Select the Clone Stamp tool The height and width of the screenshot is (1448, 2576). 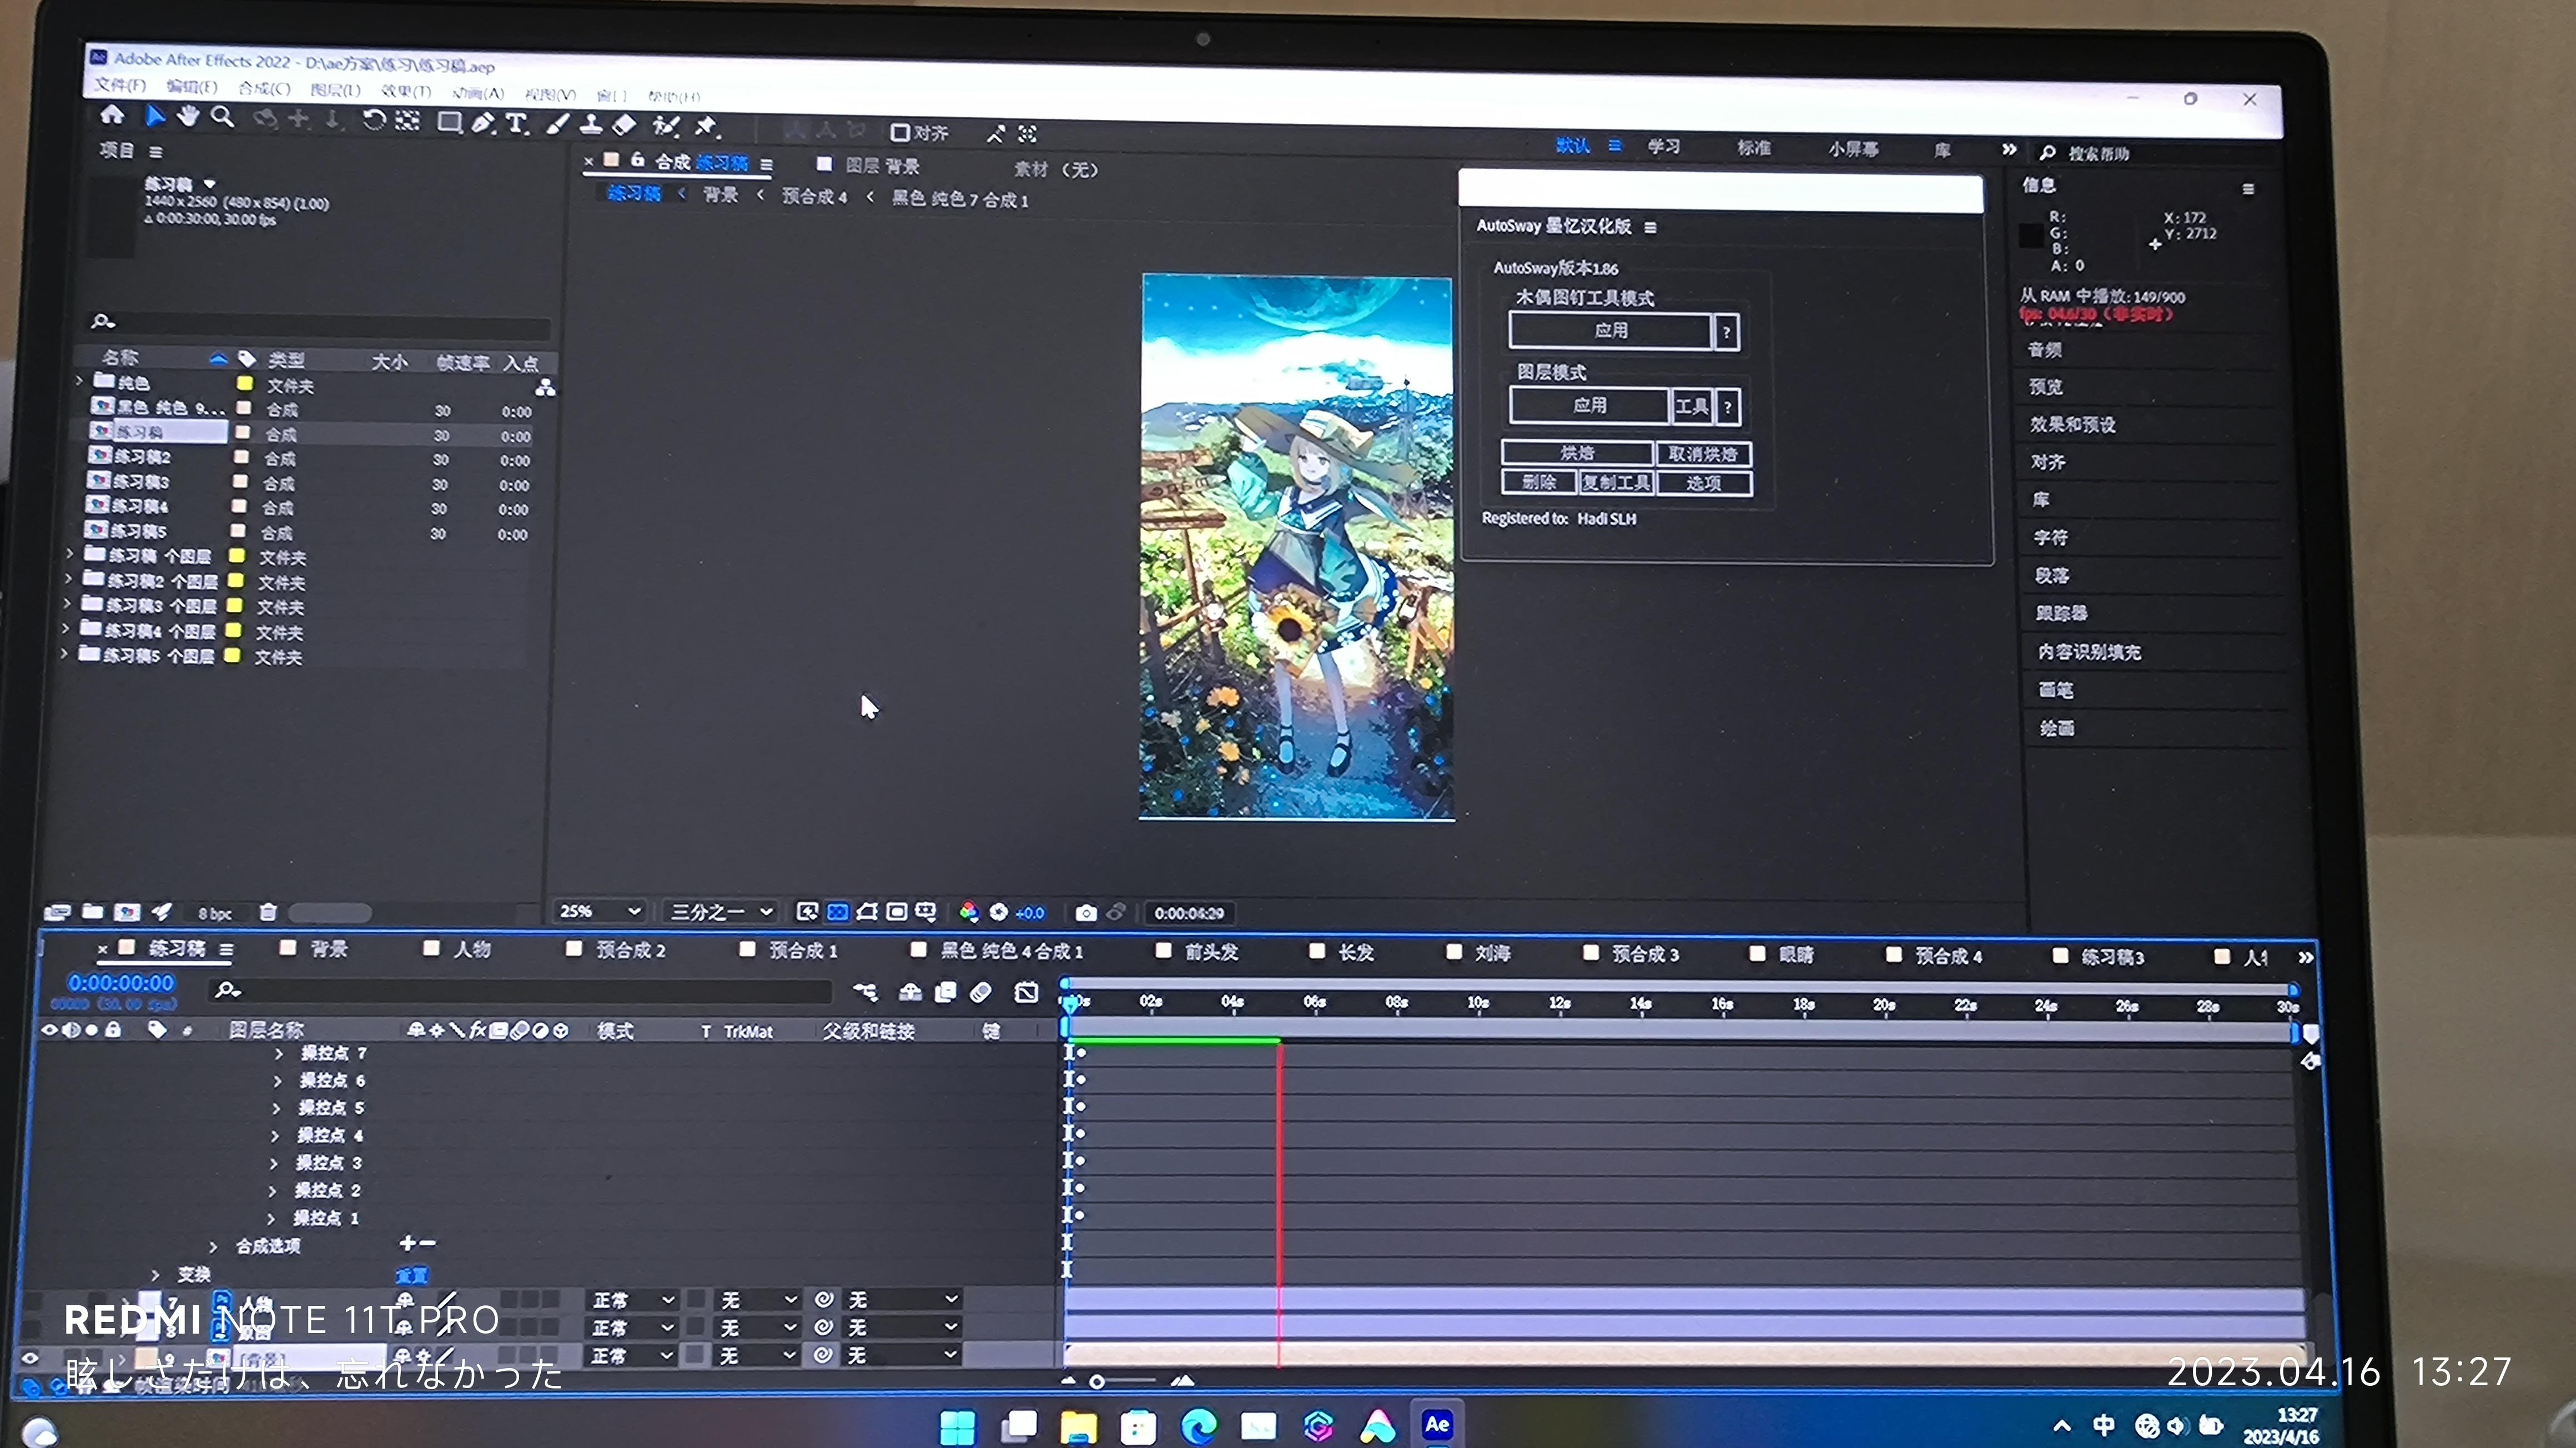pos(591,124)
